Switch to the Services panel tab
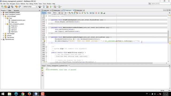Screen dimensions: 171x96 point(16,10)
